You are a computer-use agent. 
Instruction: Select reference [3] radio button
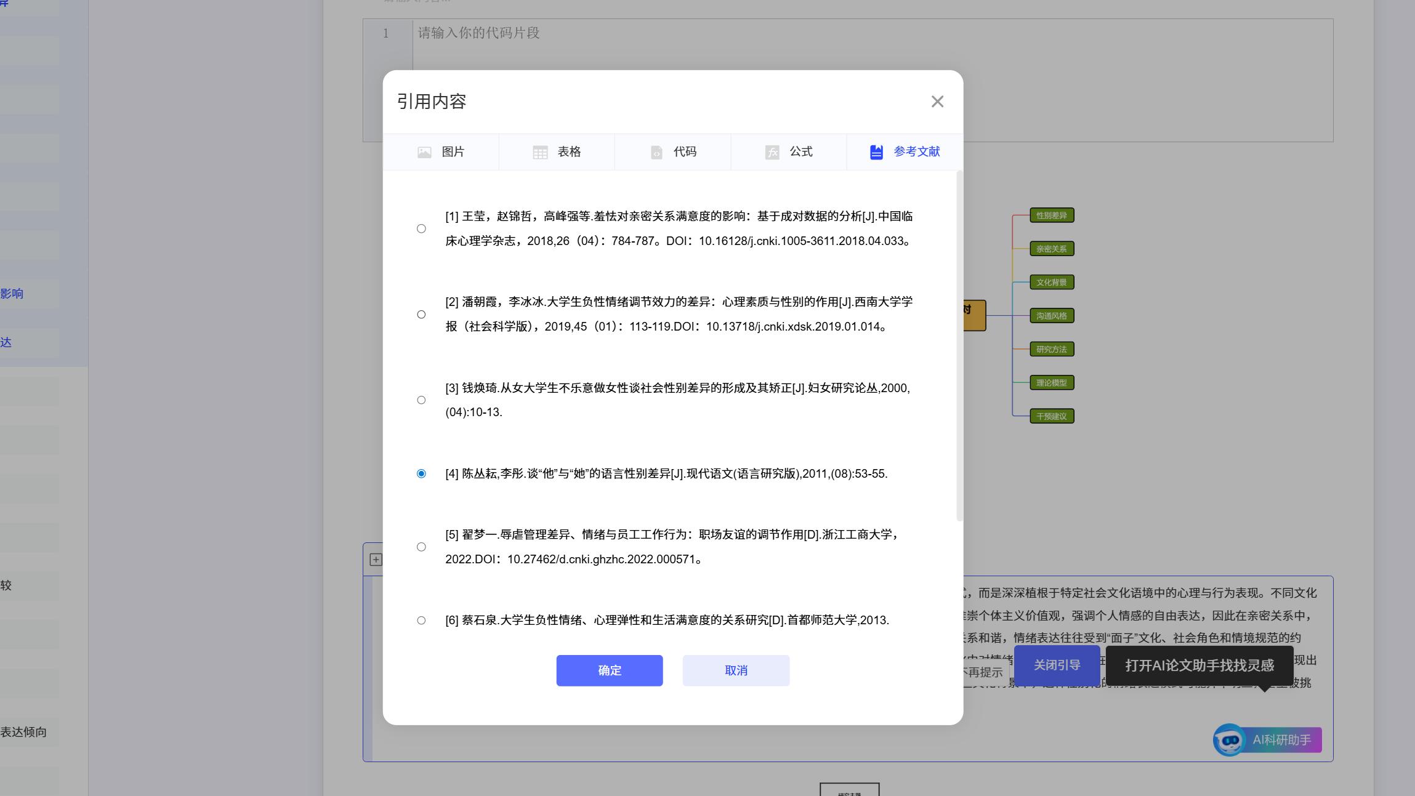click(x=421, y=400)
